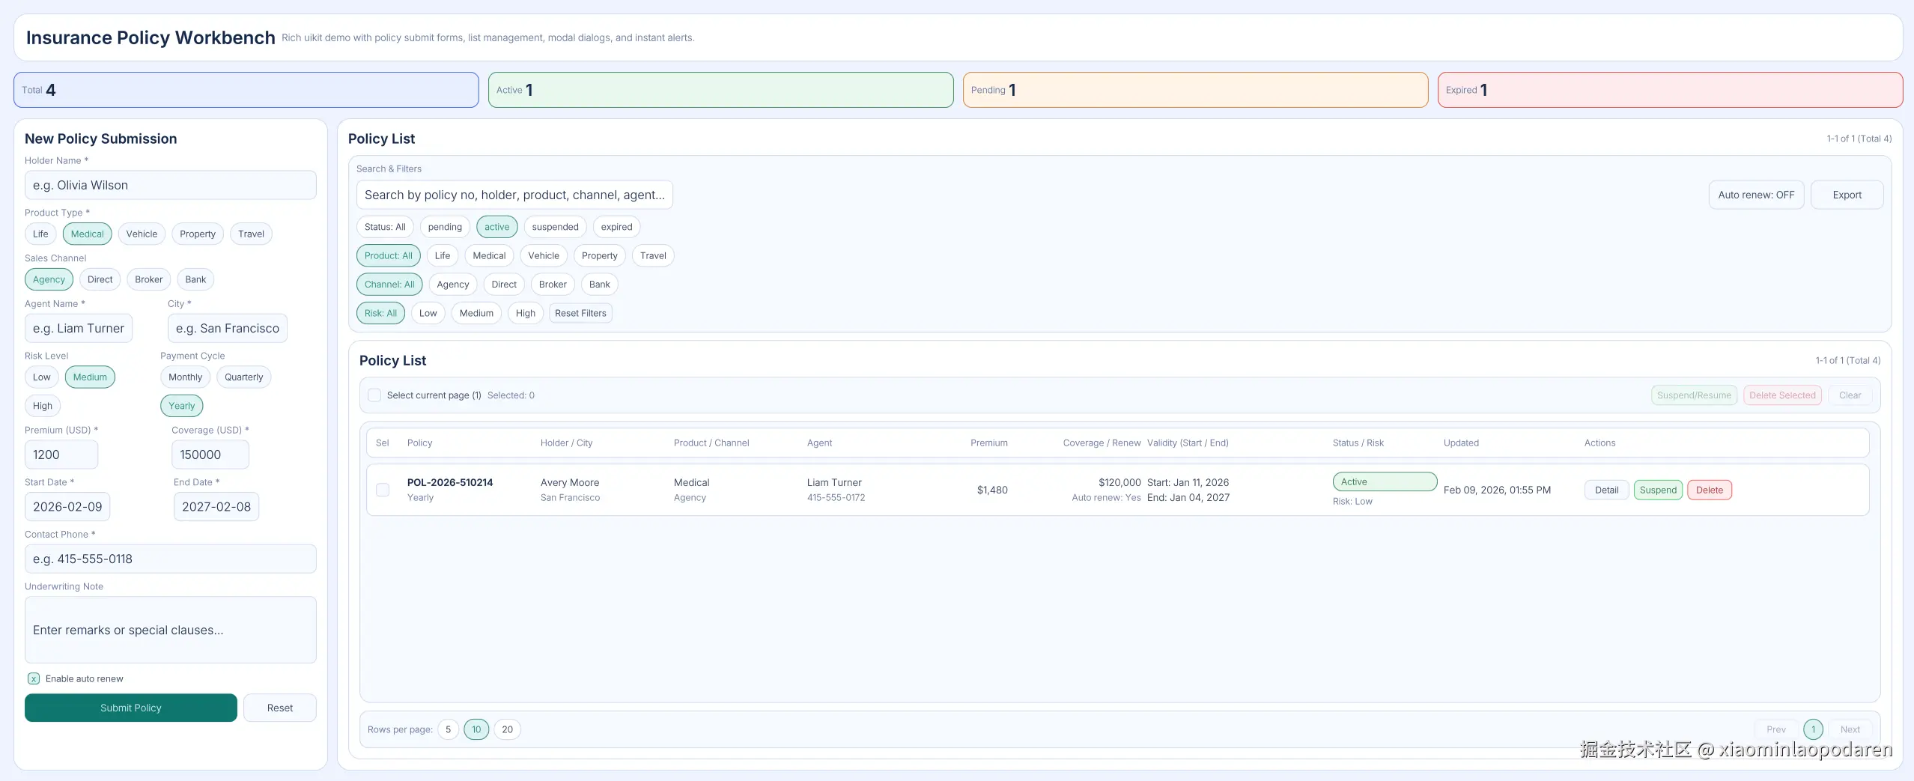
Task: Select Agency under Sales Channel in the form
Action: [x=49, y=279]
